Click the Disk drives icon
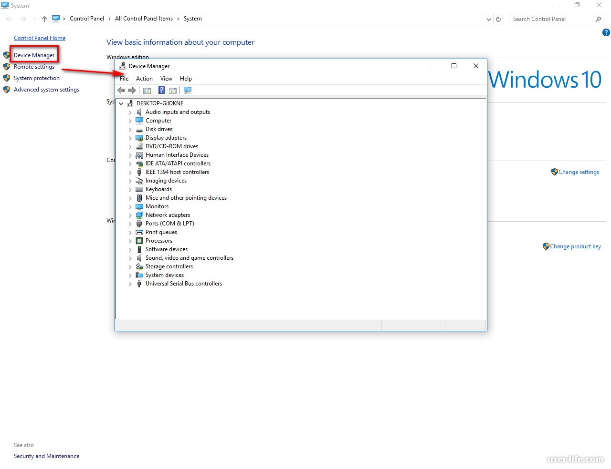The width and height of the screenshot is (611, 469). point(139,129)
